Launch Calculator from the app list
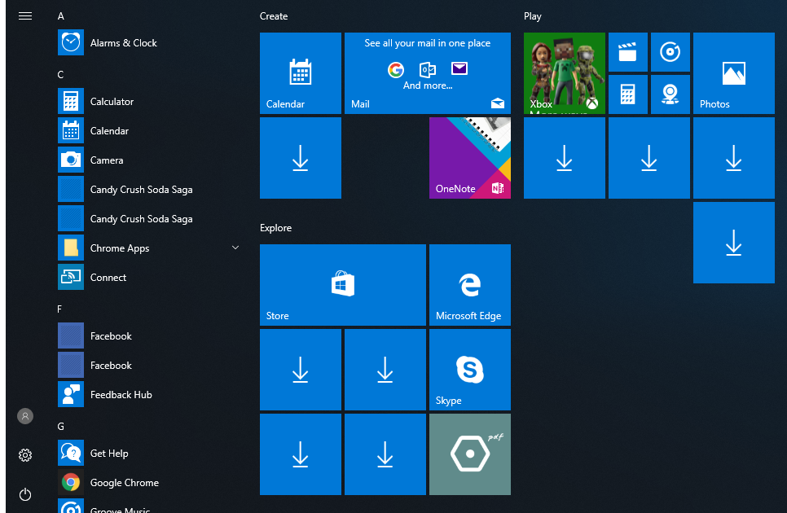 pos(112,102)
